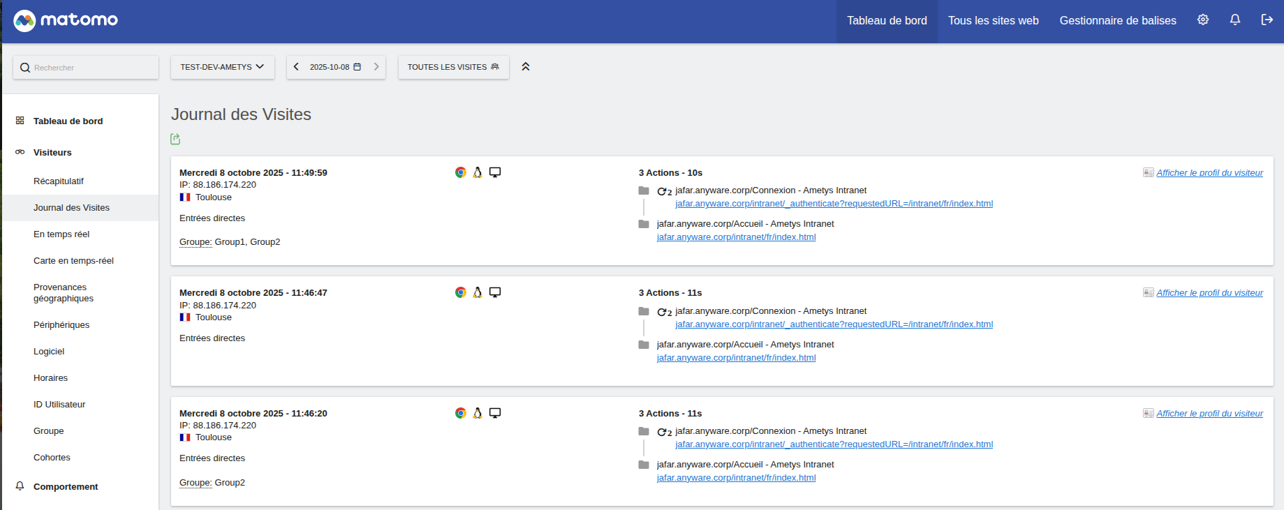
Task: Open the settings gear icon
Action: (x=1203, y=20)
